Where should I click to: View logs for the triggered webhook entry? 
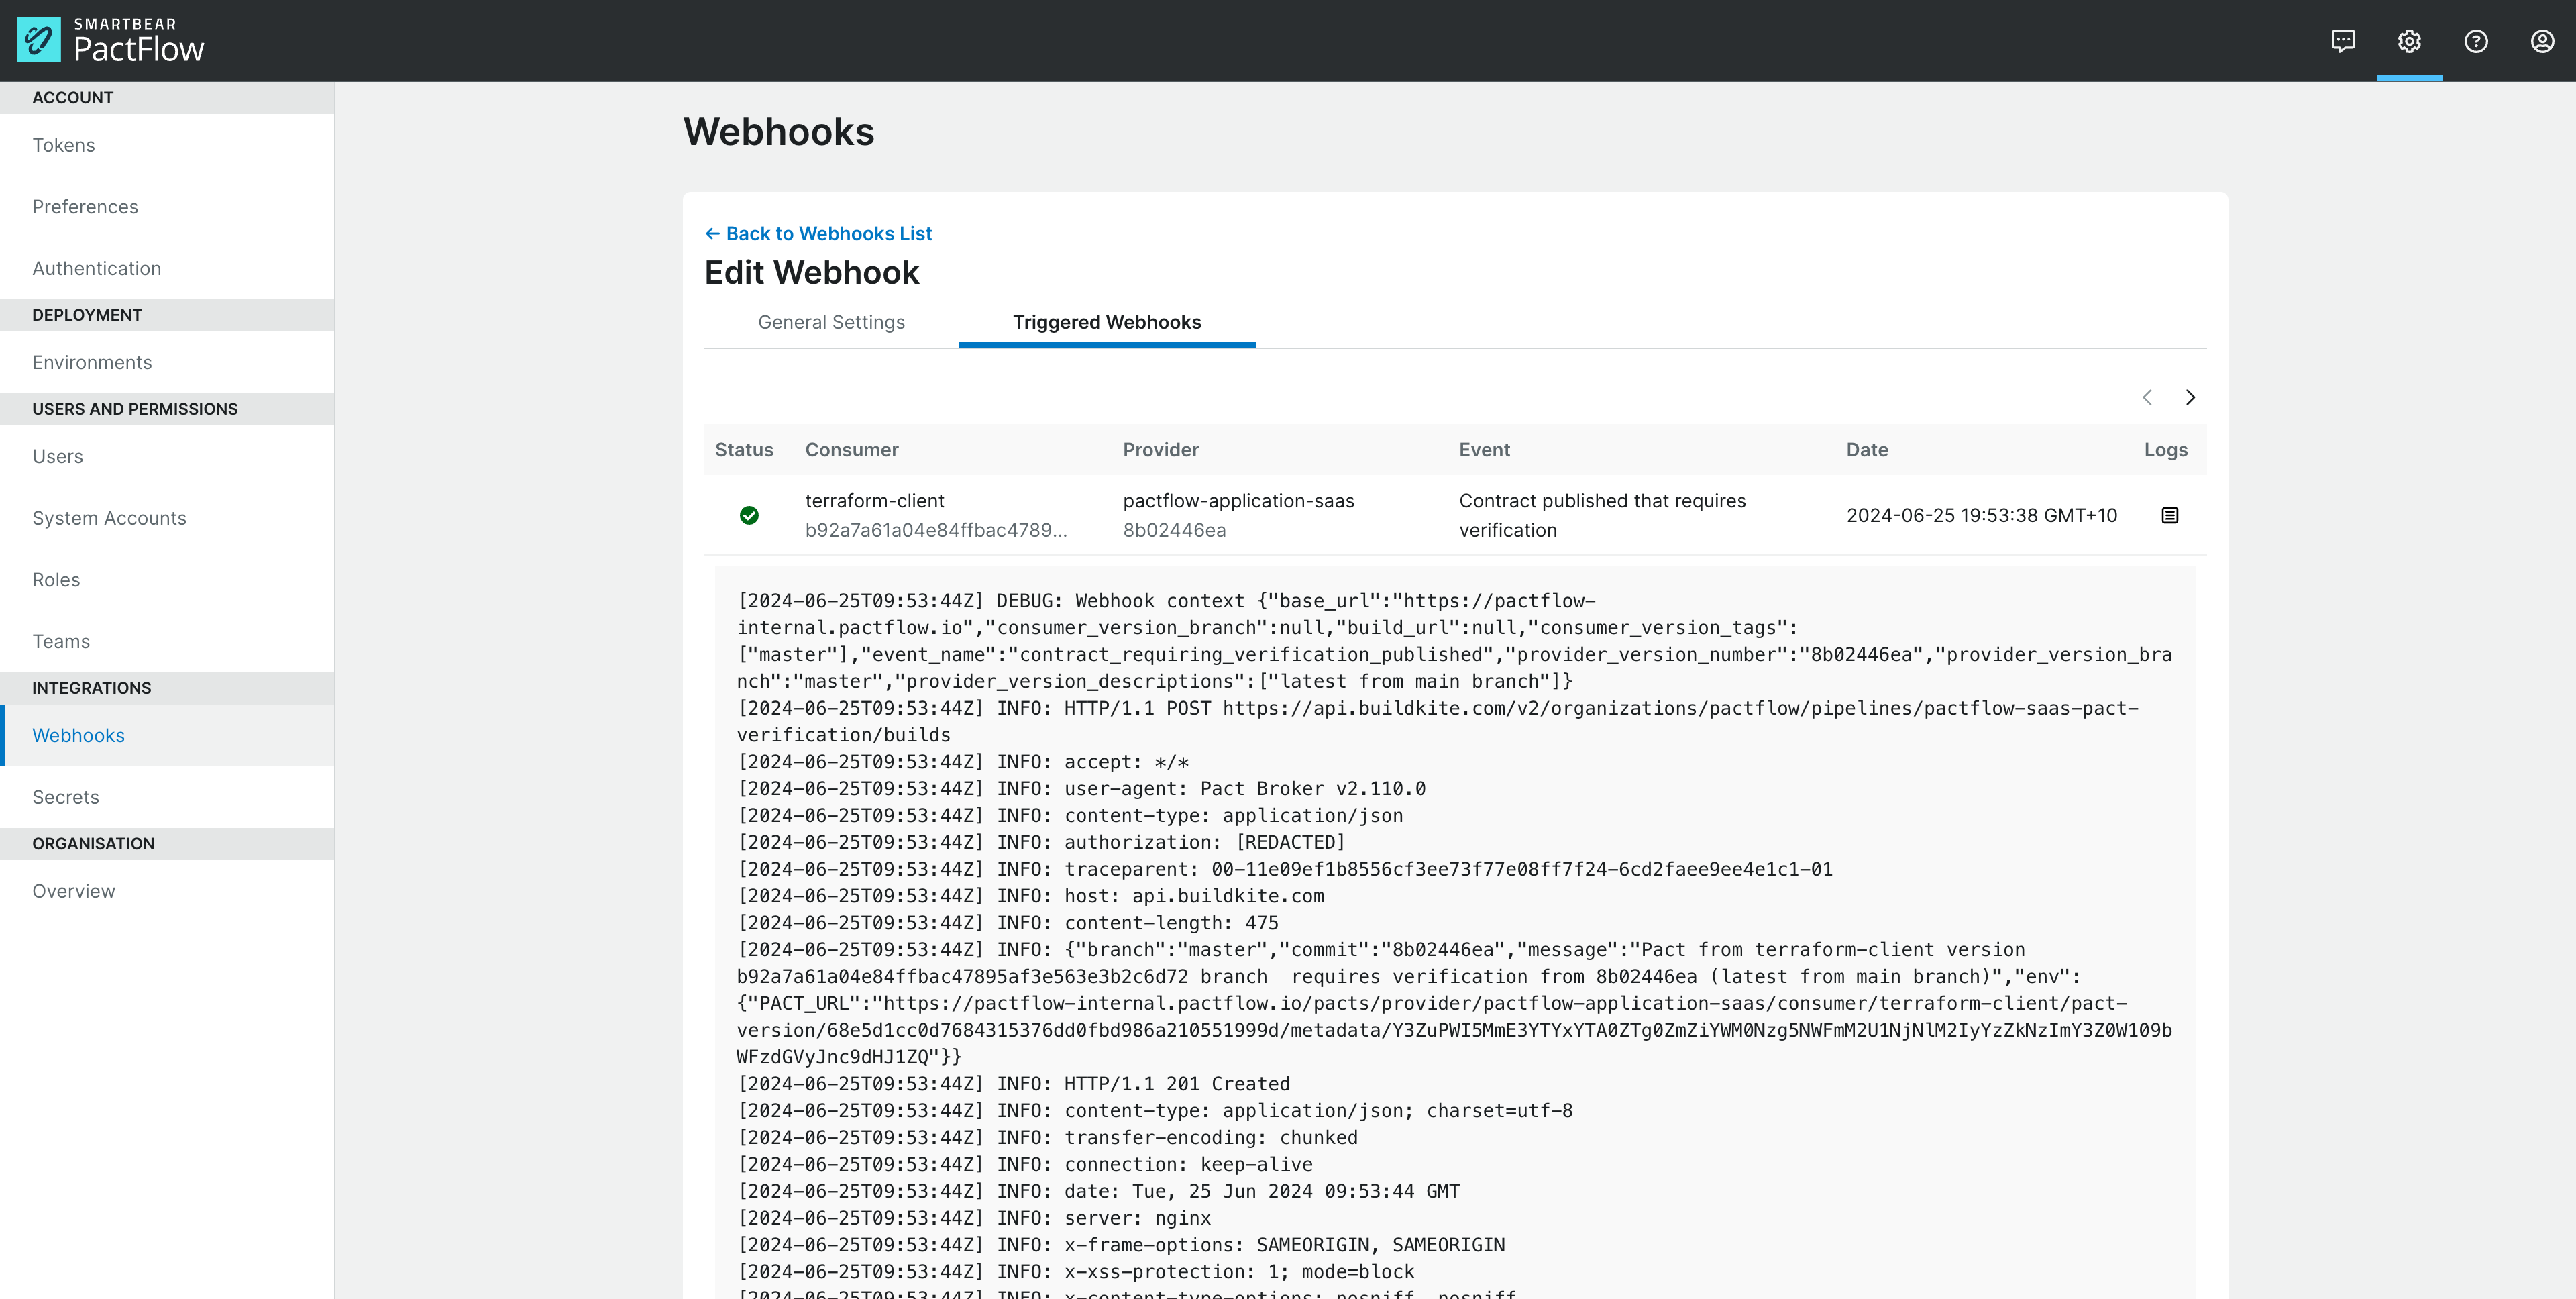[2170, 515]
